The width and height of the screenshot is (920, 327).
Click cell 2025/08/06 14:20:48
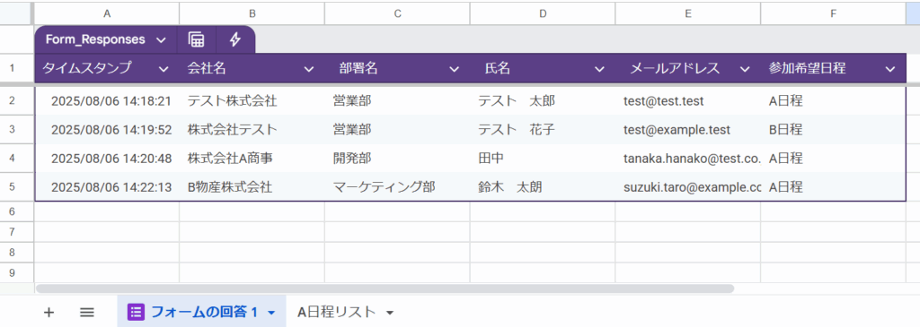(107, 159)
